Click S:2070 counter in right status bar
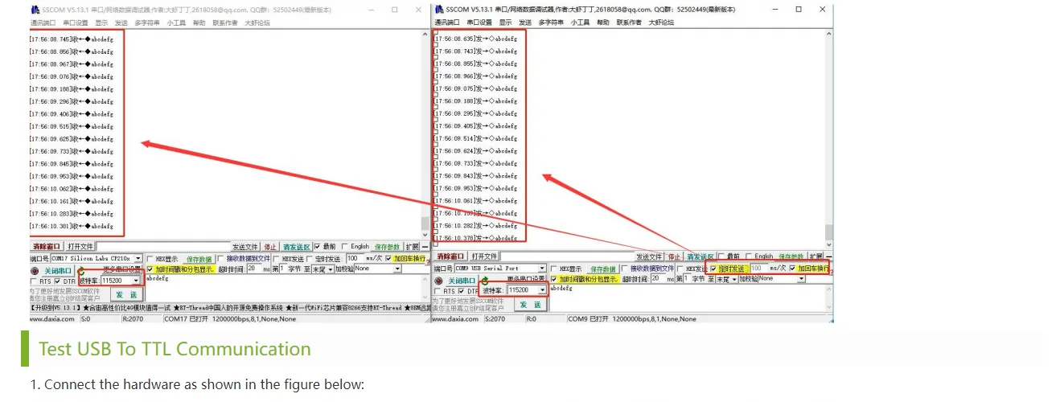This screenshot has width=1060, height=402. 495,319
